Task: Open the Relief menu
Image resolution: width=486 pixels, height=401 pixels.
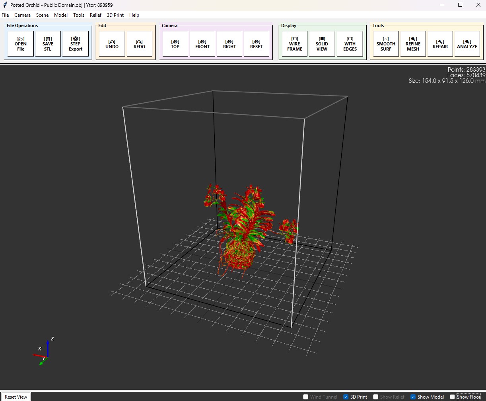Action: 95,15
